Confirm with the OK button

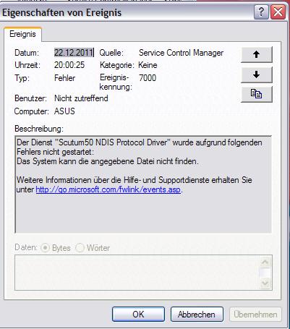(x=138, y=315)
